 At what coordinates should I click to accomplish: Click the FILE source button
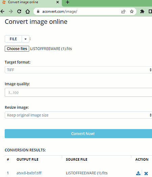pyautogui.click(x=13, y=39)
